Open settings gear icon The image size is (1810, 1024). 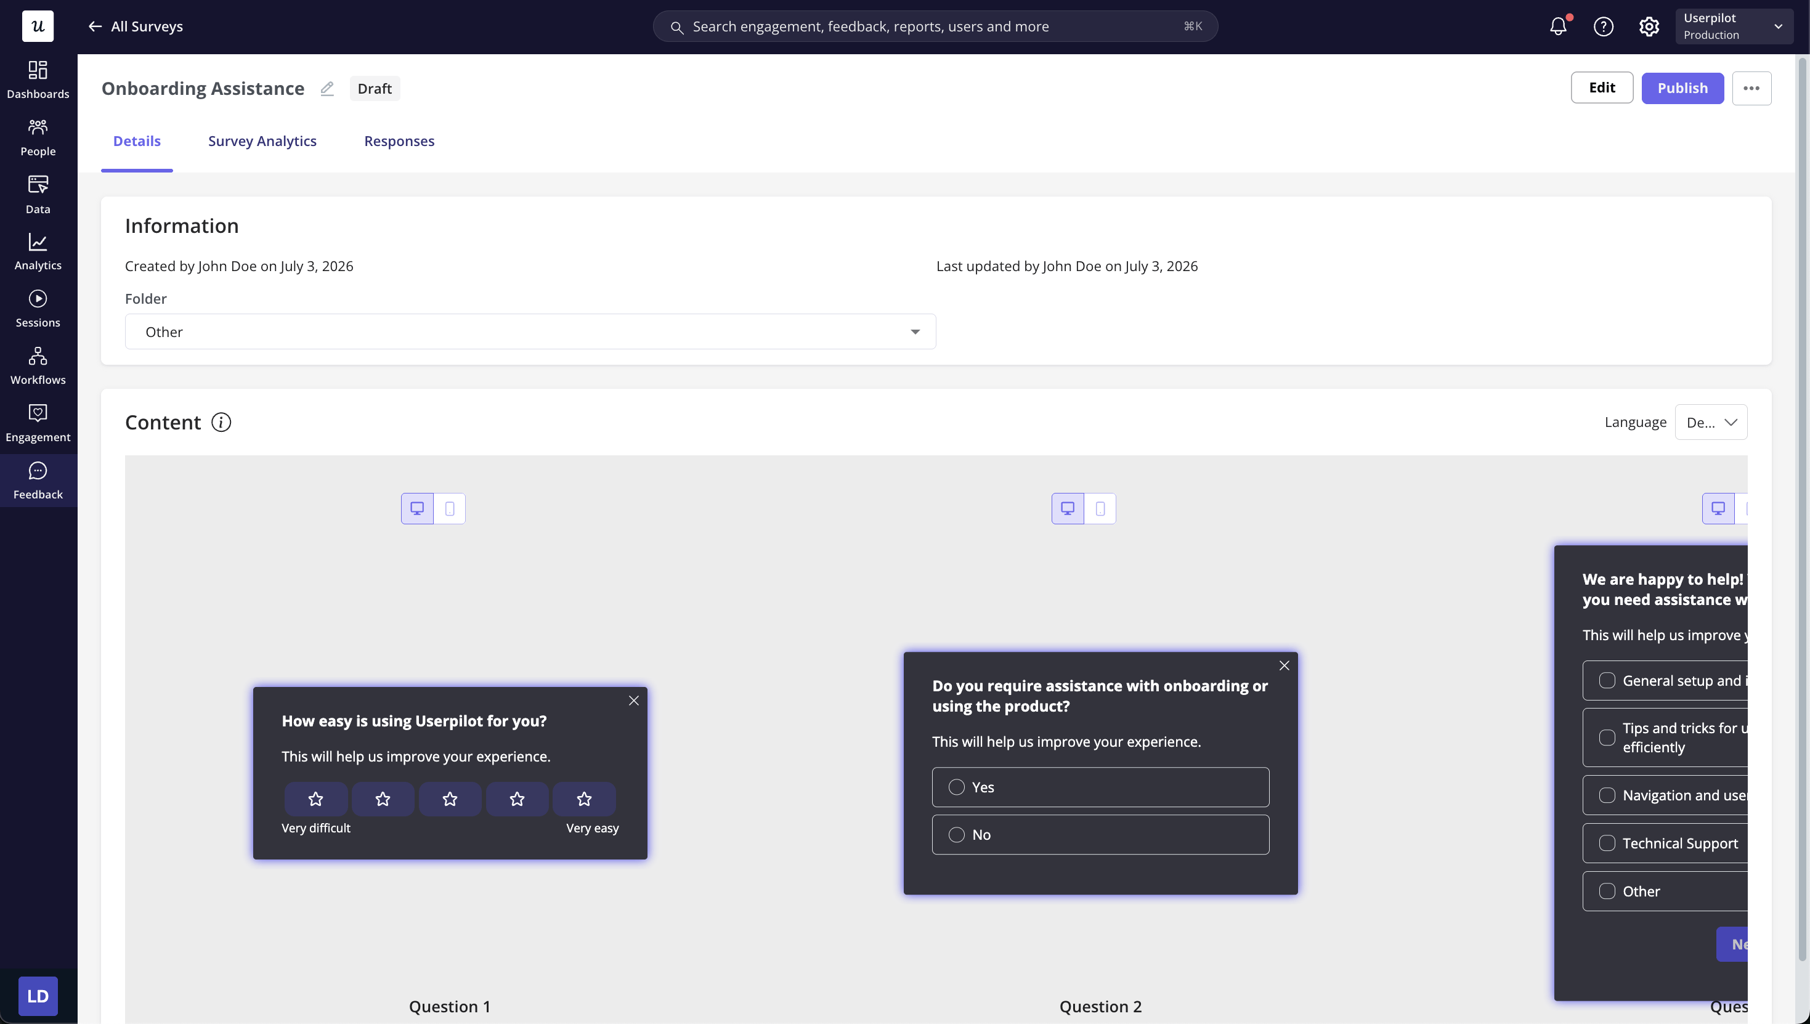click(1649, 26)
